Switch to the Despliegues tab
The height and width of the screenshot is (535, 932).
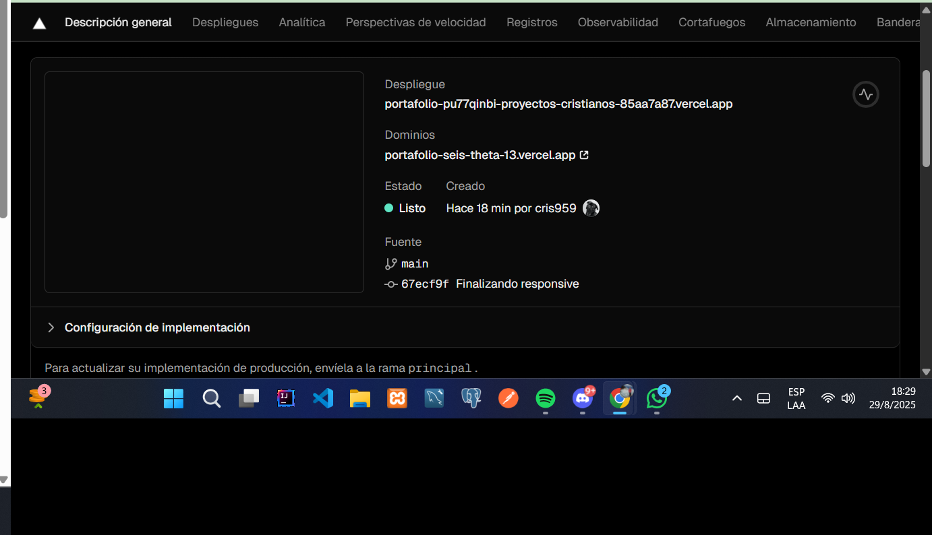(x=225, y=22)
